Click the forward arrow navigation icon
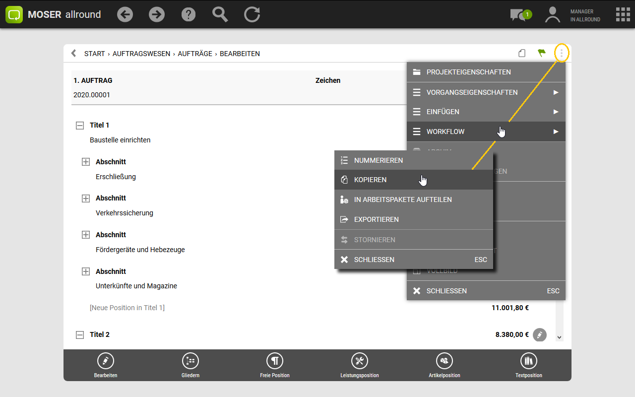 [157, 14]
